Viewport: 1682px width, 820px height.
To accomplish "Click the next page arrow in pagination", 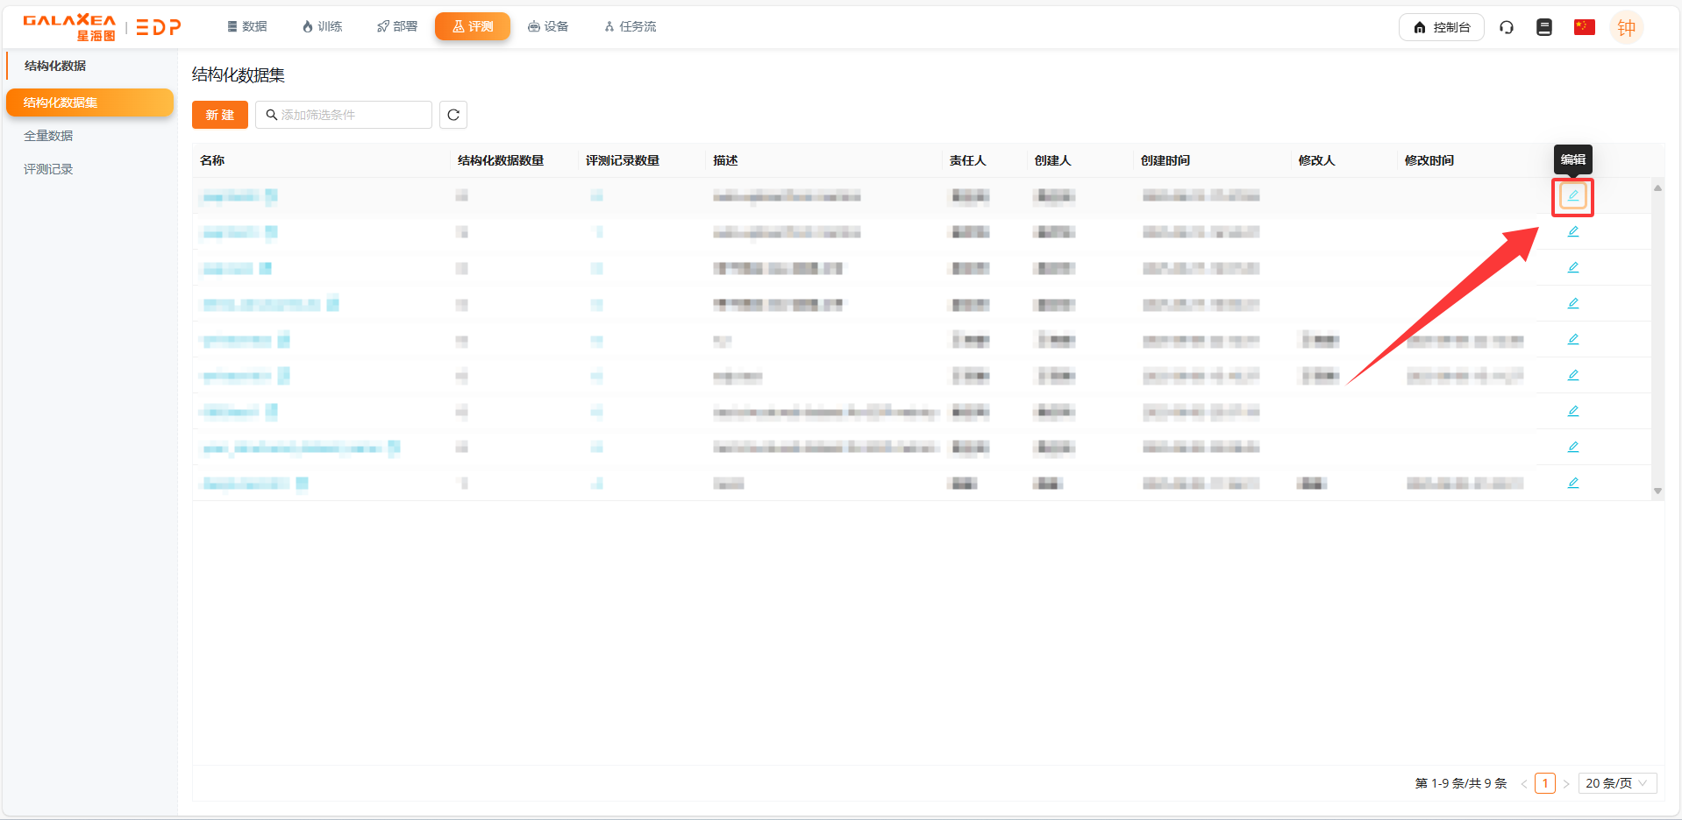I will coord(1566,784).
